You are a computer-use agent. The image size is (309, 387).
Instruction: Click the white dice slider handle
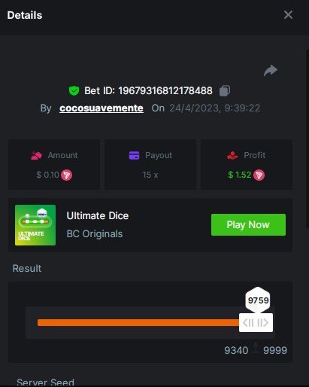tap(256, 323)
